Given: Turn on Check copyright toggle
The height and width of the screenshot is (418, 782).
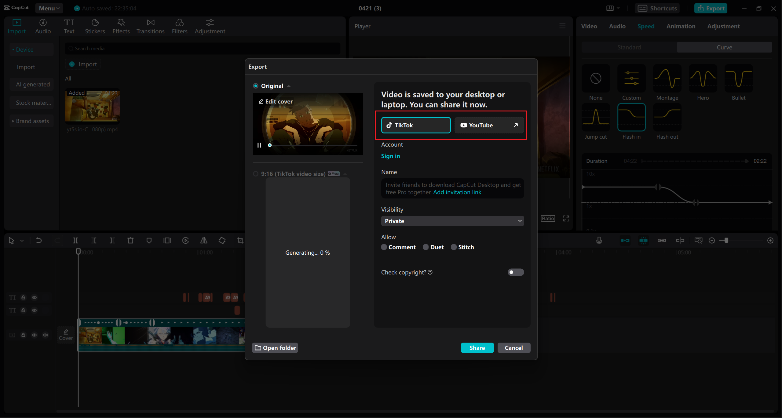Looking at the screenshot, I should pyautogui.click(x=516, y=272).
